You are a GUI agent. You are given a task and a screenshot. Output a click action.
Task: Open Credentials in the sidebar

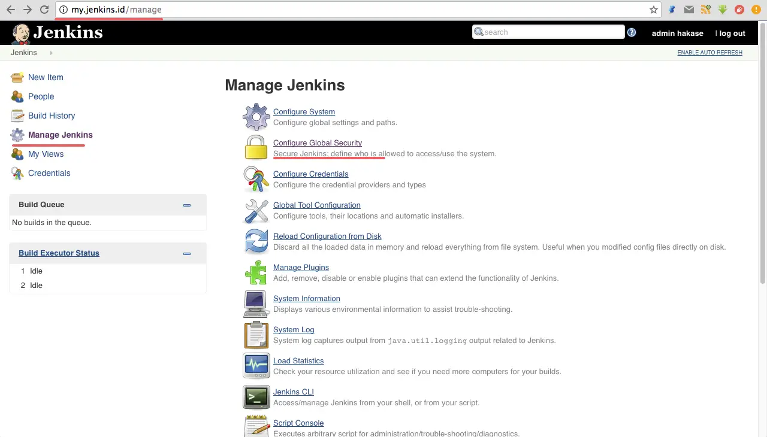[x=49, y=173]
